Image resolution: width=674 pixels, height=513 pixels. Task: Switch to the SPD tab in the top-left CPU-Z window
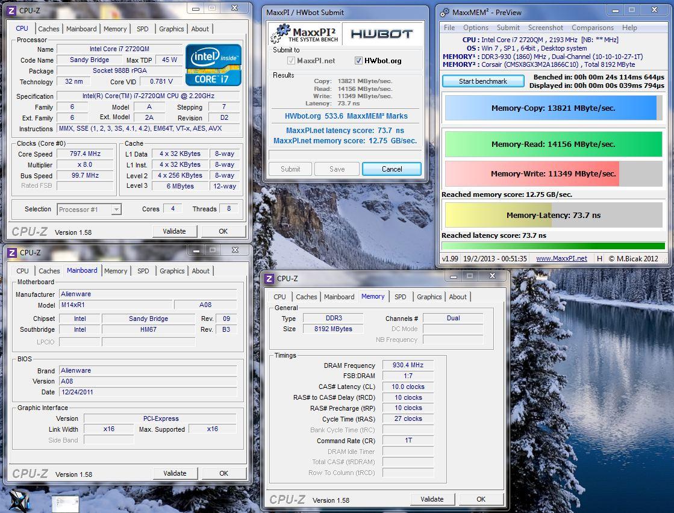pyautogui.click(x=142, y=29)
